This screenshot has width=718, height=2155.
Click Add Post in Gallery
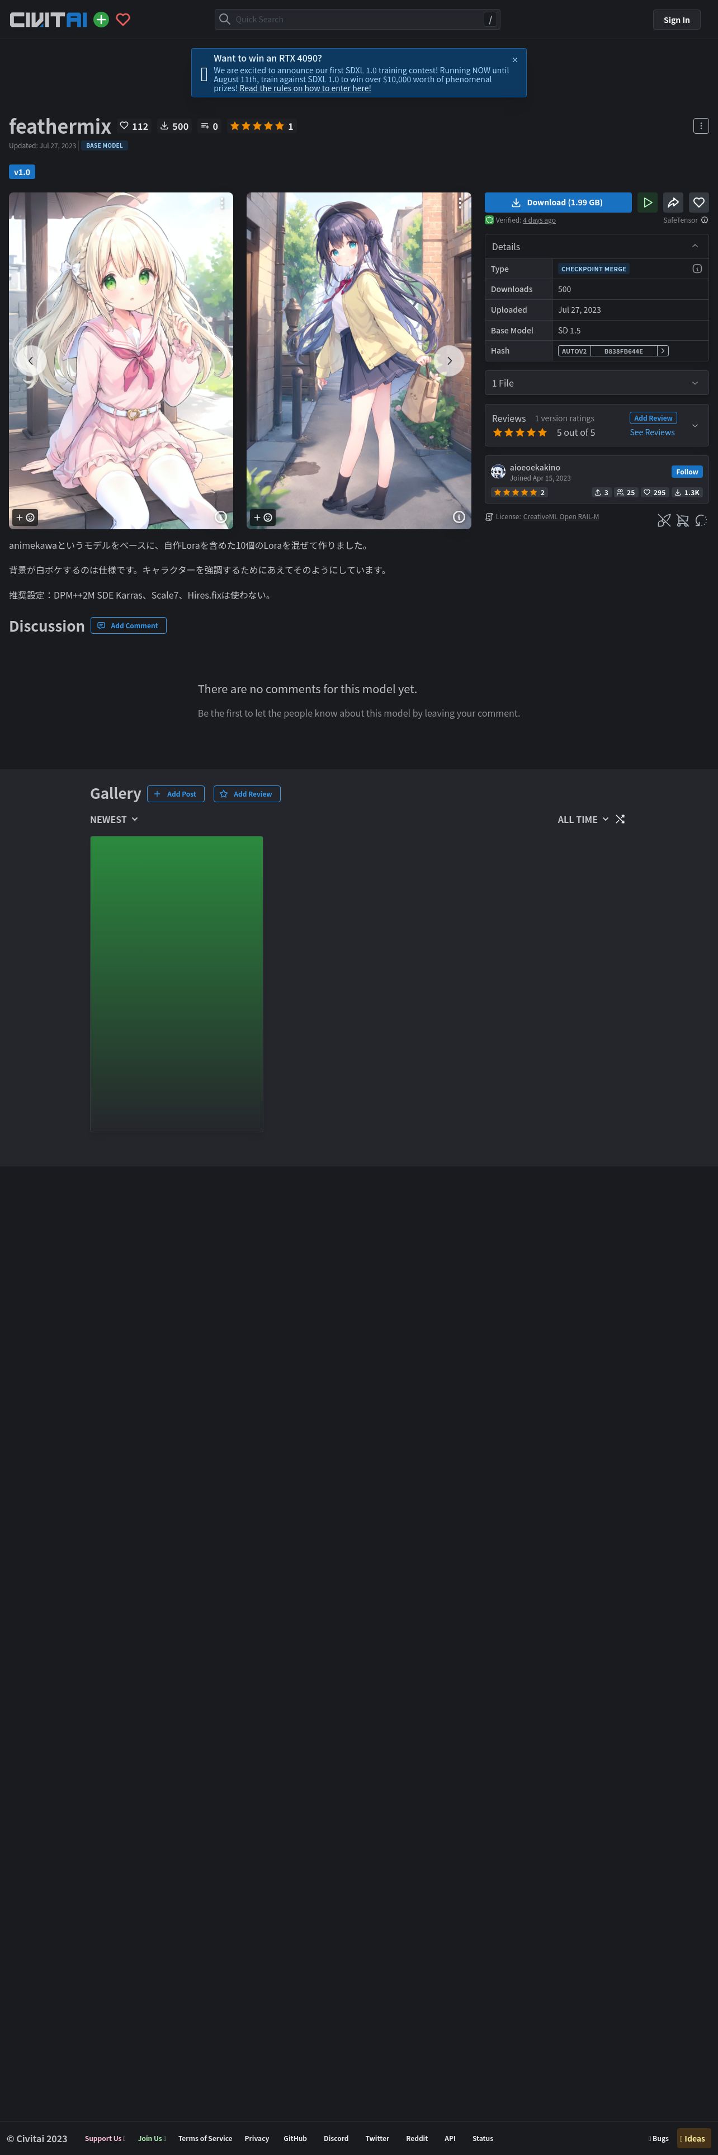(x=176, y=794)
